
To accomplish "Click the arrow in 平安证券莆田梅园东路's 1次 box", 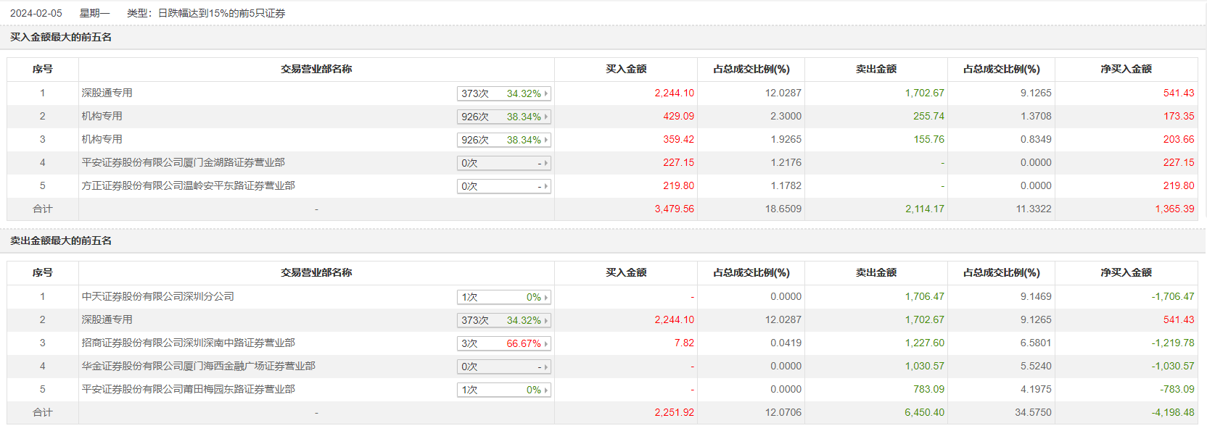I will [x=546, y=390].
